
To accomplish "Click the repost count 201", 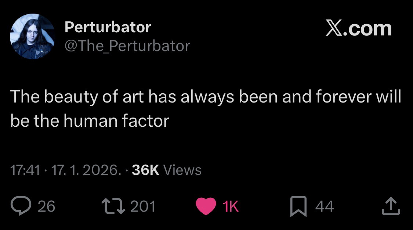I will point(143,206).
